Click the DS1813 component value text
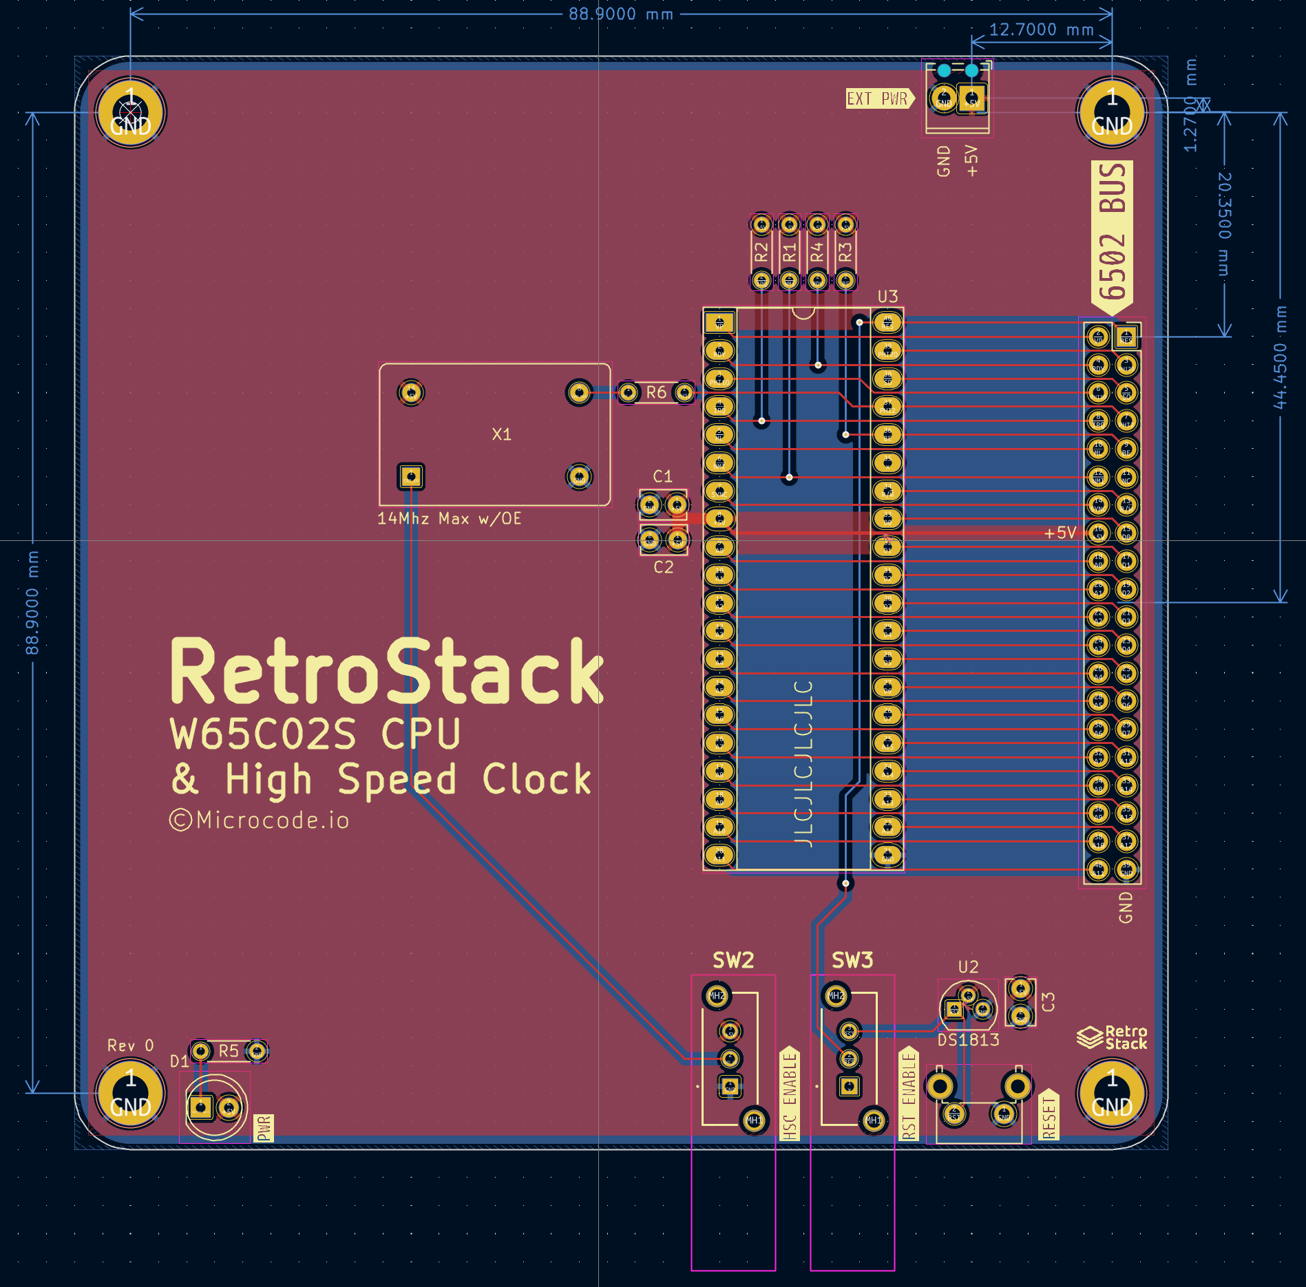 pos(969,1040)
